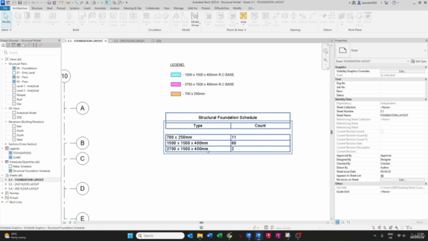Viewport: 428px width, 241px height.
Task: Open Structural Foundation Schedule in browser
Action: [x=31, y=171]
